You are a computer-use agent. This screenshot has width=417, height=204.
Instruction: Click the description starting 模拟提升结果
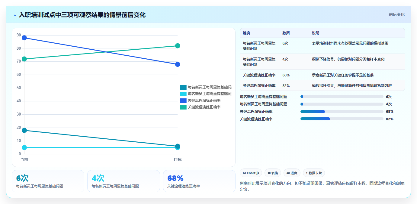coord(352,85)
